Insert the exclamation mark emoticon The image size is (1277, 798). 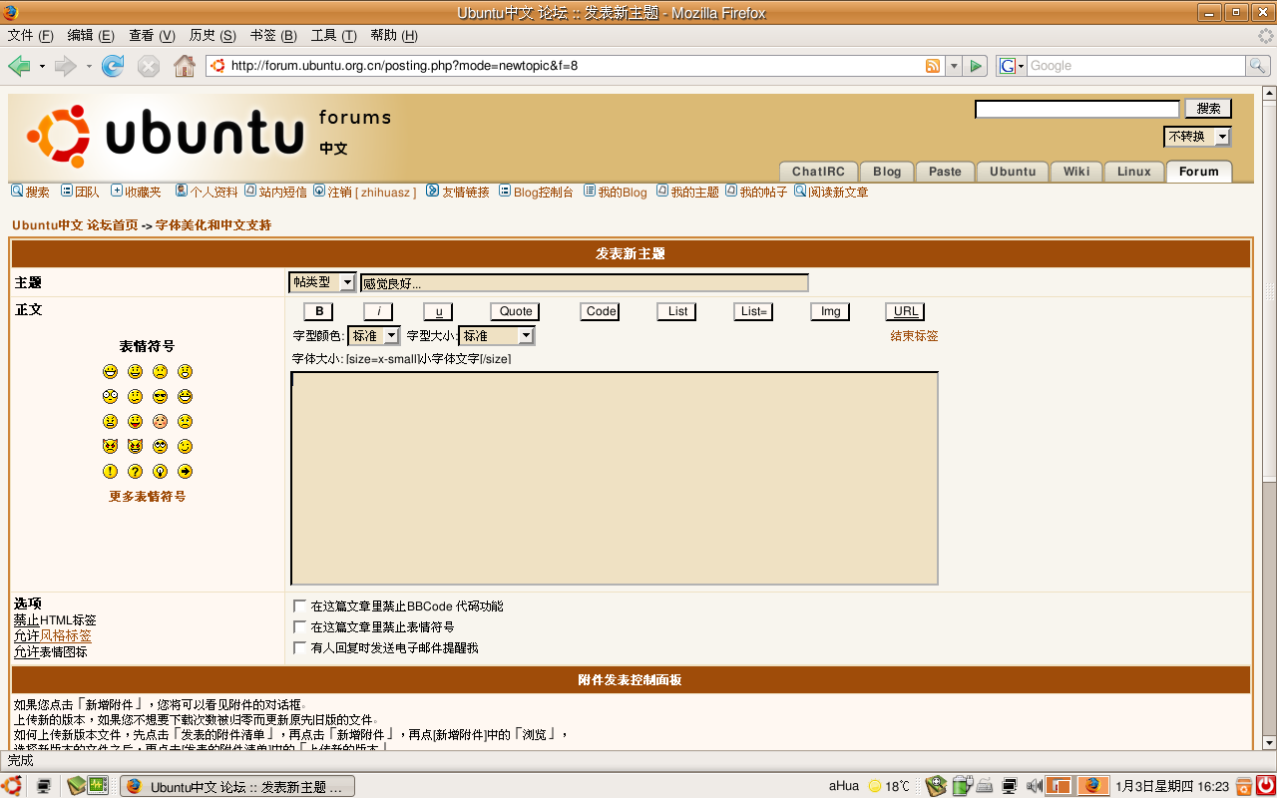coord(110,471)
